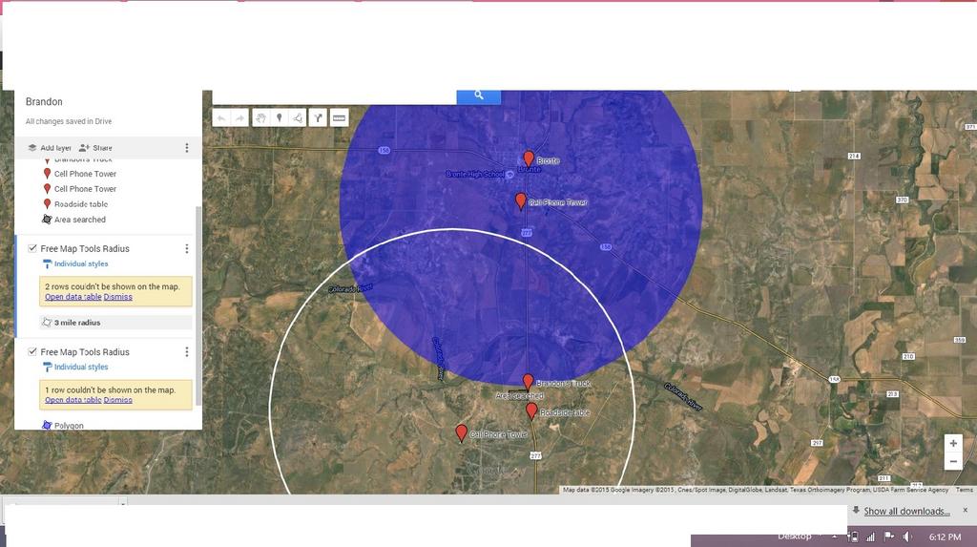Uncheck the second Free Map Tools Radius layer
The height and width of the screenshot is (547, 977).
click(x=32, y=352)
